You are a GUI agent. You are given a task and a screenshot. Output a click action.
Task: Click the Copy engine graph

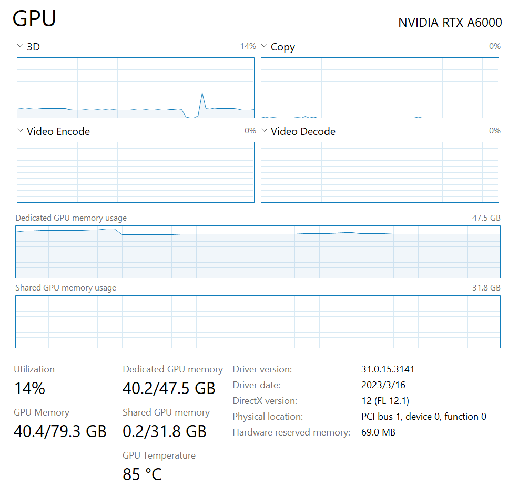[380, 88]
